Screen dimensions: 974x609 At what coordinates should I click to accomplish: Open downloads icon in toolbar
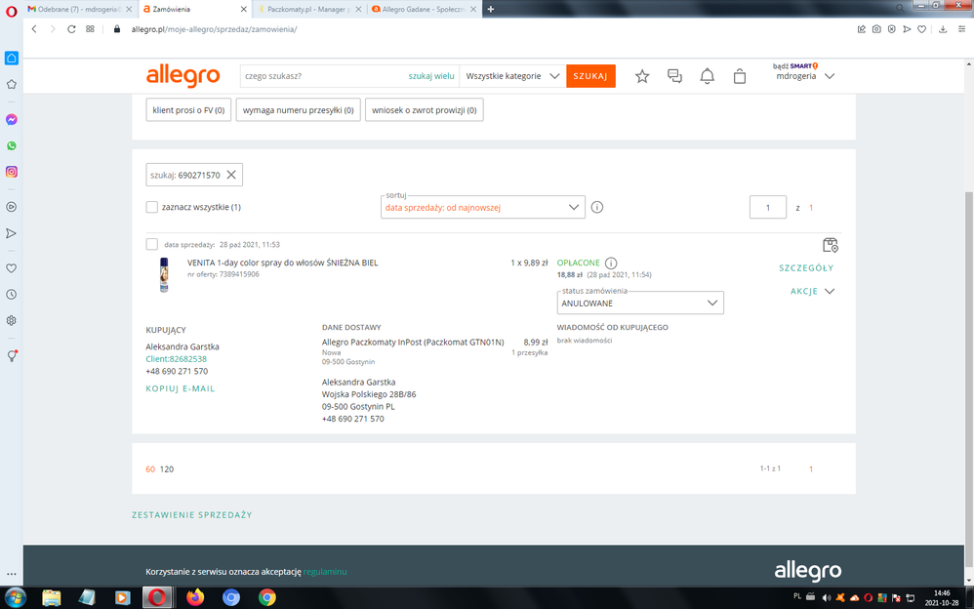pos(943,29)
